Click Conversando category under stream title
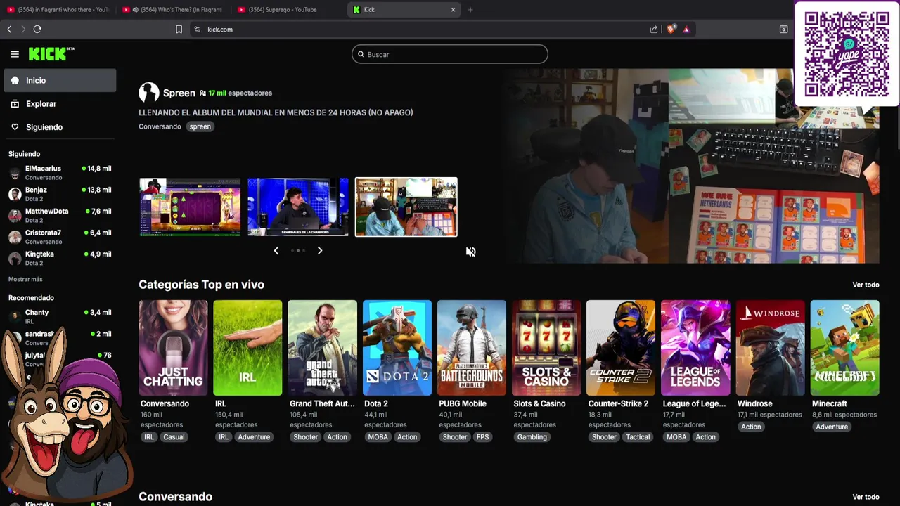Image resolution: width=900 pixels, height=506 pixels. click(x=160, y=126)
